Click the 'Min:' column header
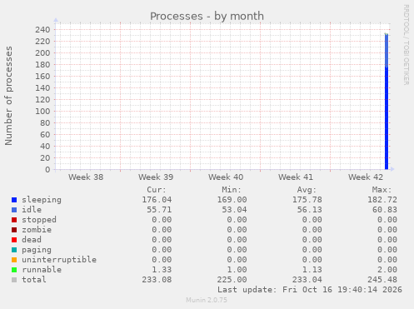The height and width of the screenshot is (309, 414). 232,190
